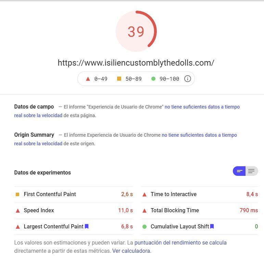This screenshot has height=260, width=264.
Task: Switch to expanded metrics view toggle
Action: [x=252, y=171]
